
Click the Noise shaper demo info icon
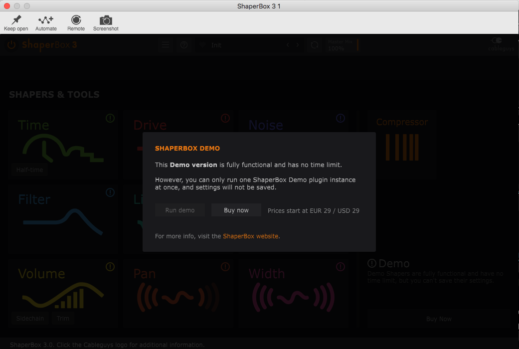click(341, 118)
